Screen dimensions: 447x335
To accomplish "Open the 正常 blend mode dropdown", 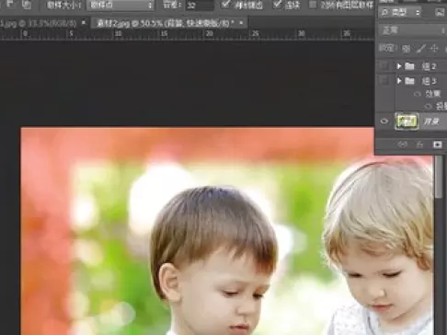I will coord(413,30).
